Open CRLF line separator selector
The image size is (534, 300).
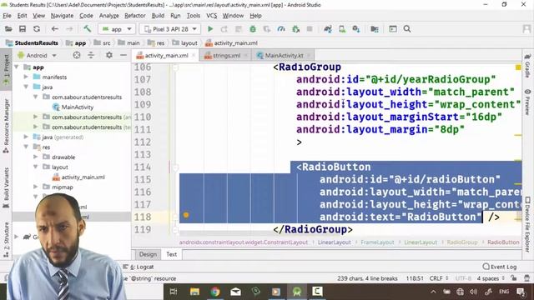tap(439, 278)
